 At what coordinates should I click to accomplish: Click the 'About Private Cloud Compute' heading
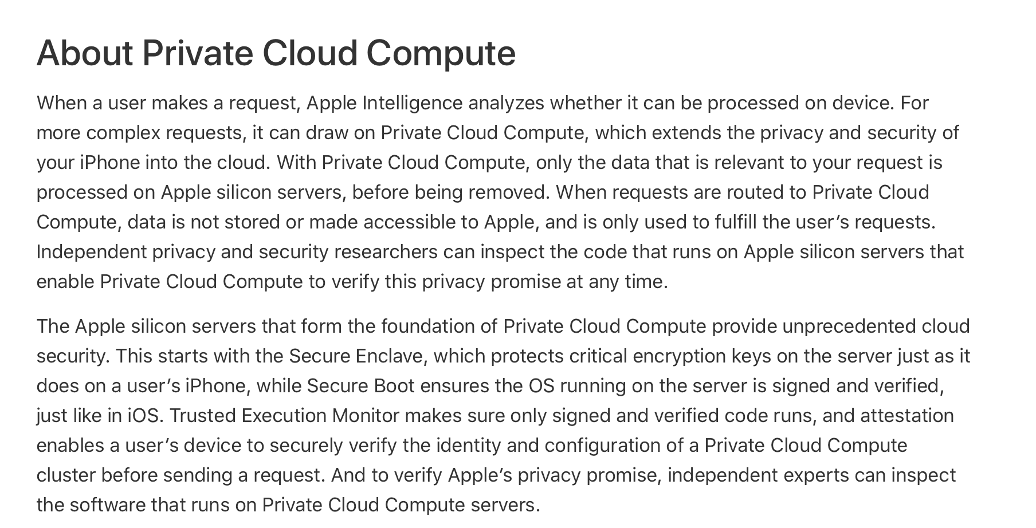tap(276, 53)
